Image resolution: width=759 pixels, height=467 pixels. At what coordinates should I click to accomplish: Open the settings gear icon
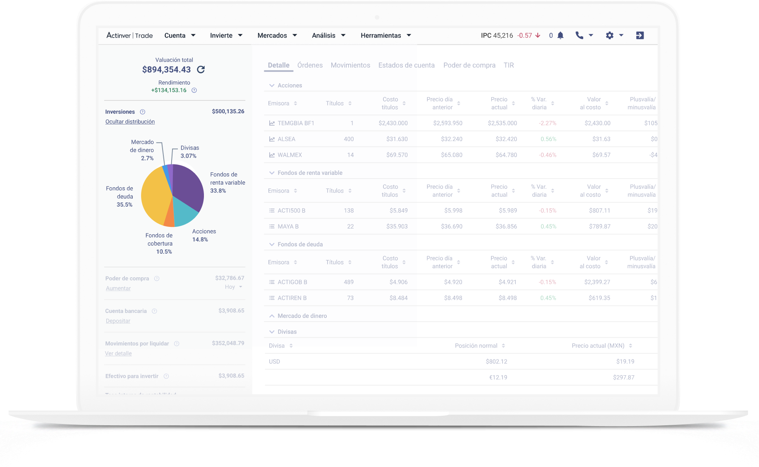click(610, 35)
